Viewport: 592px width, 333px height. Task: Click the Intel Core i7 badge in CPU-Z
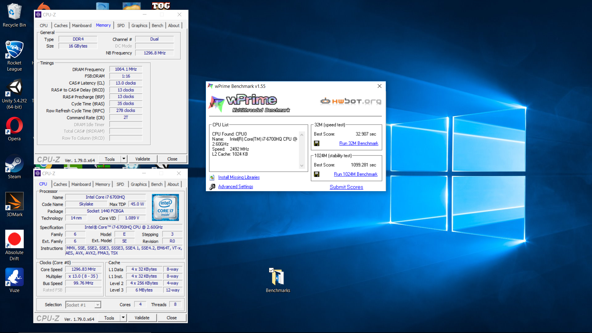(165, 207)
